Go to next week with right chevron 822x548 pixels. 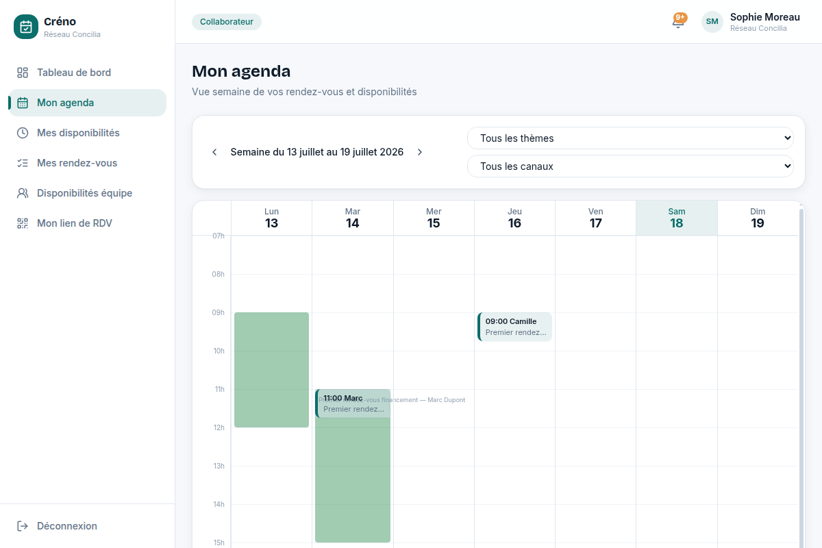(x=420, y=152)
